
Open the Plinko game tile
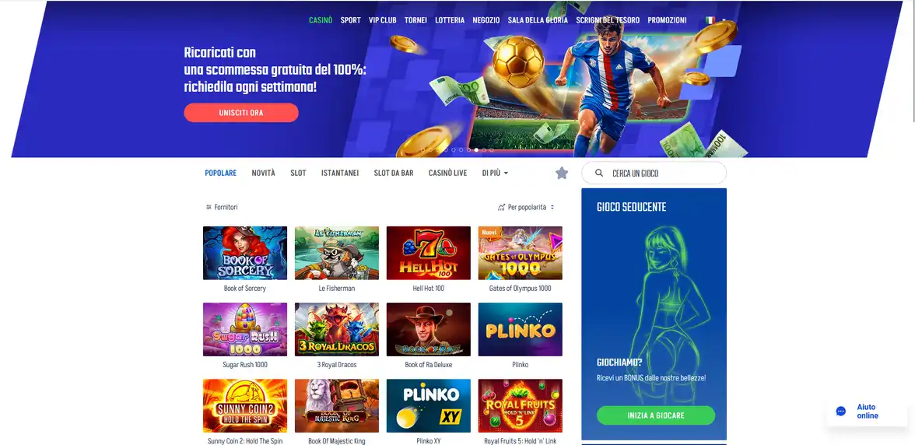520,330
